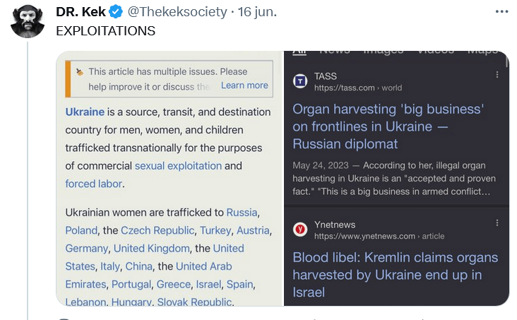Screen dimensions: 517x320
Task: Open the Ukraine article link
Action: click(x=85, y=112)
